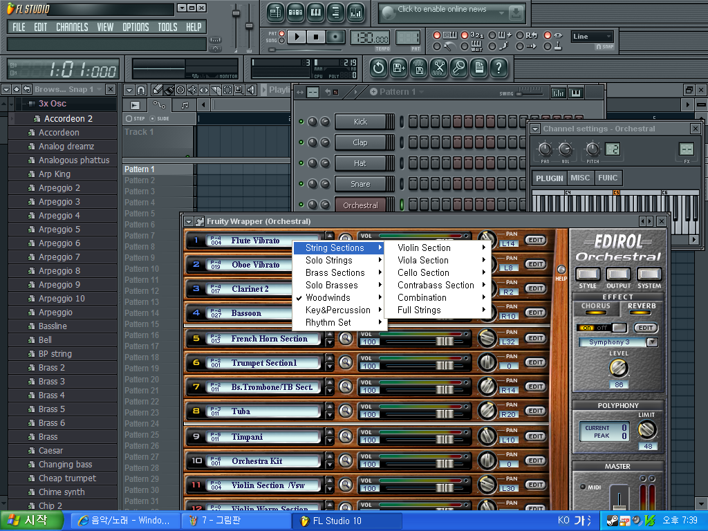Show the Step Sequencer via its toolbar icon

click(295, 12)
